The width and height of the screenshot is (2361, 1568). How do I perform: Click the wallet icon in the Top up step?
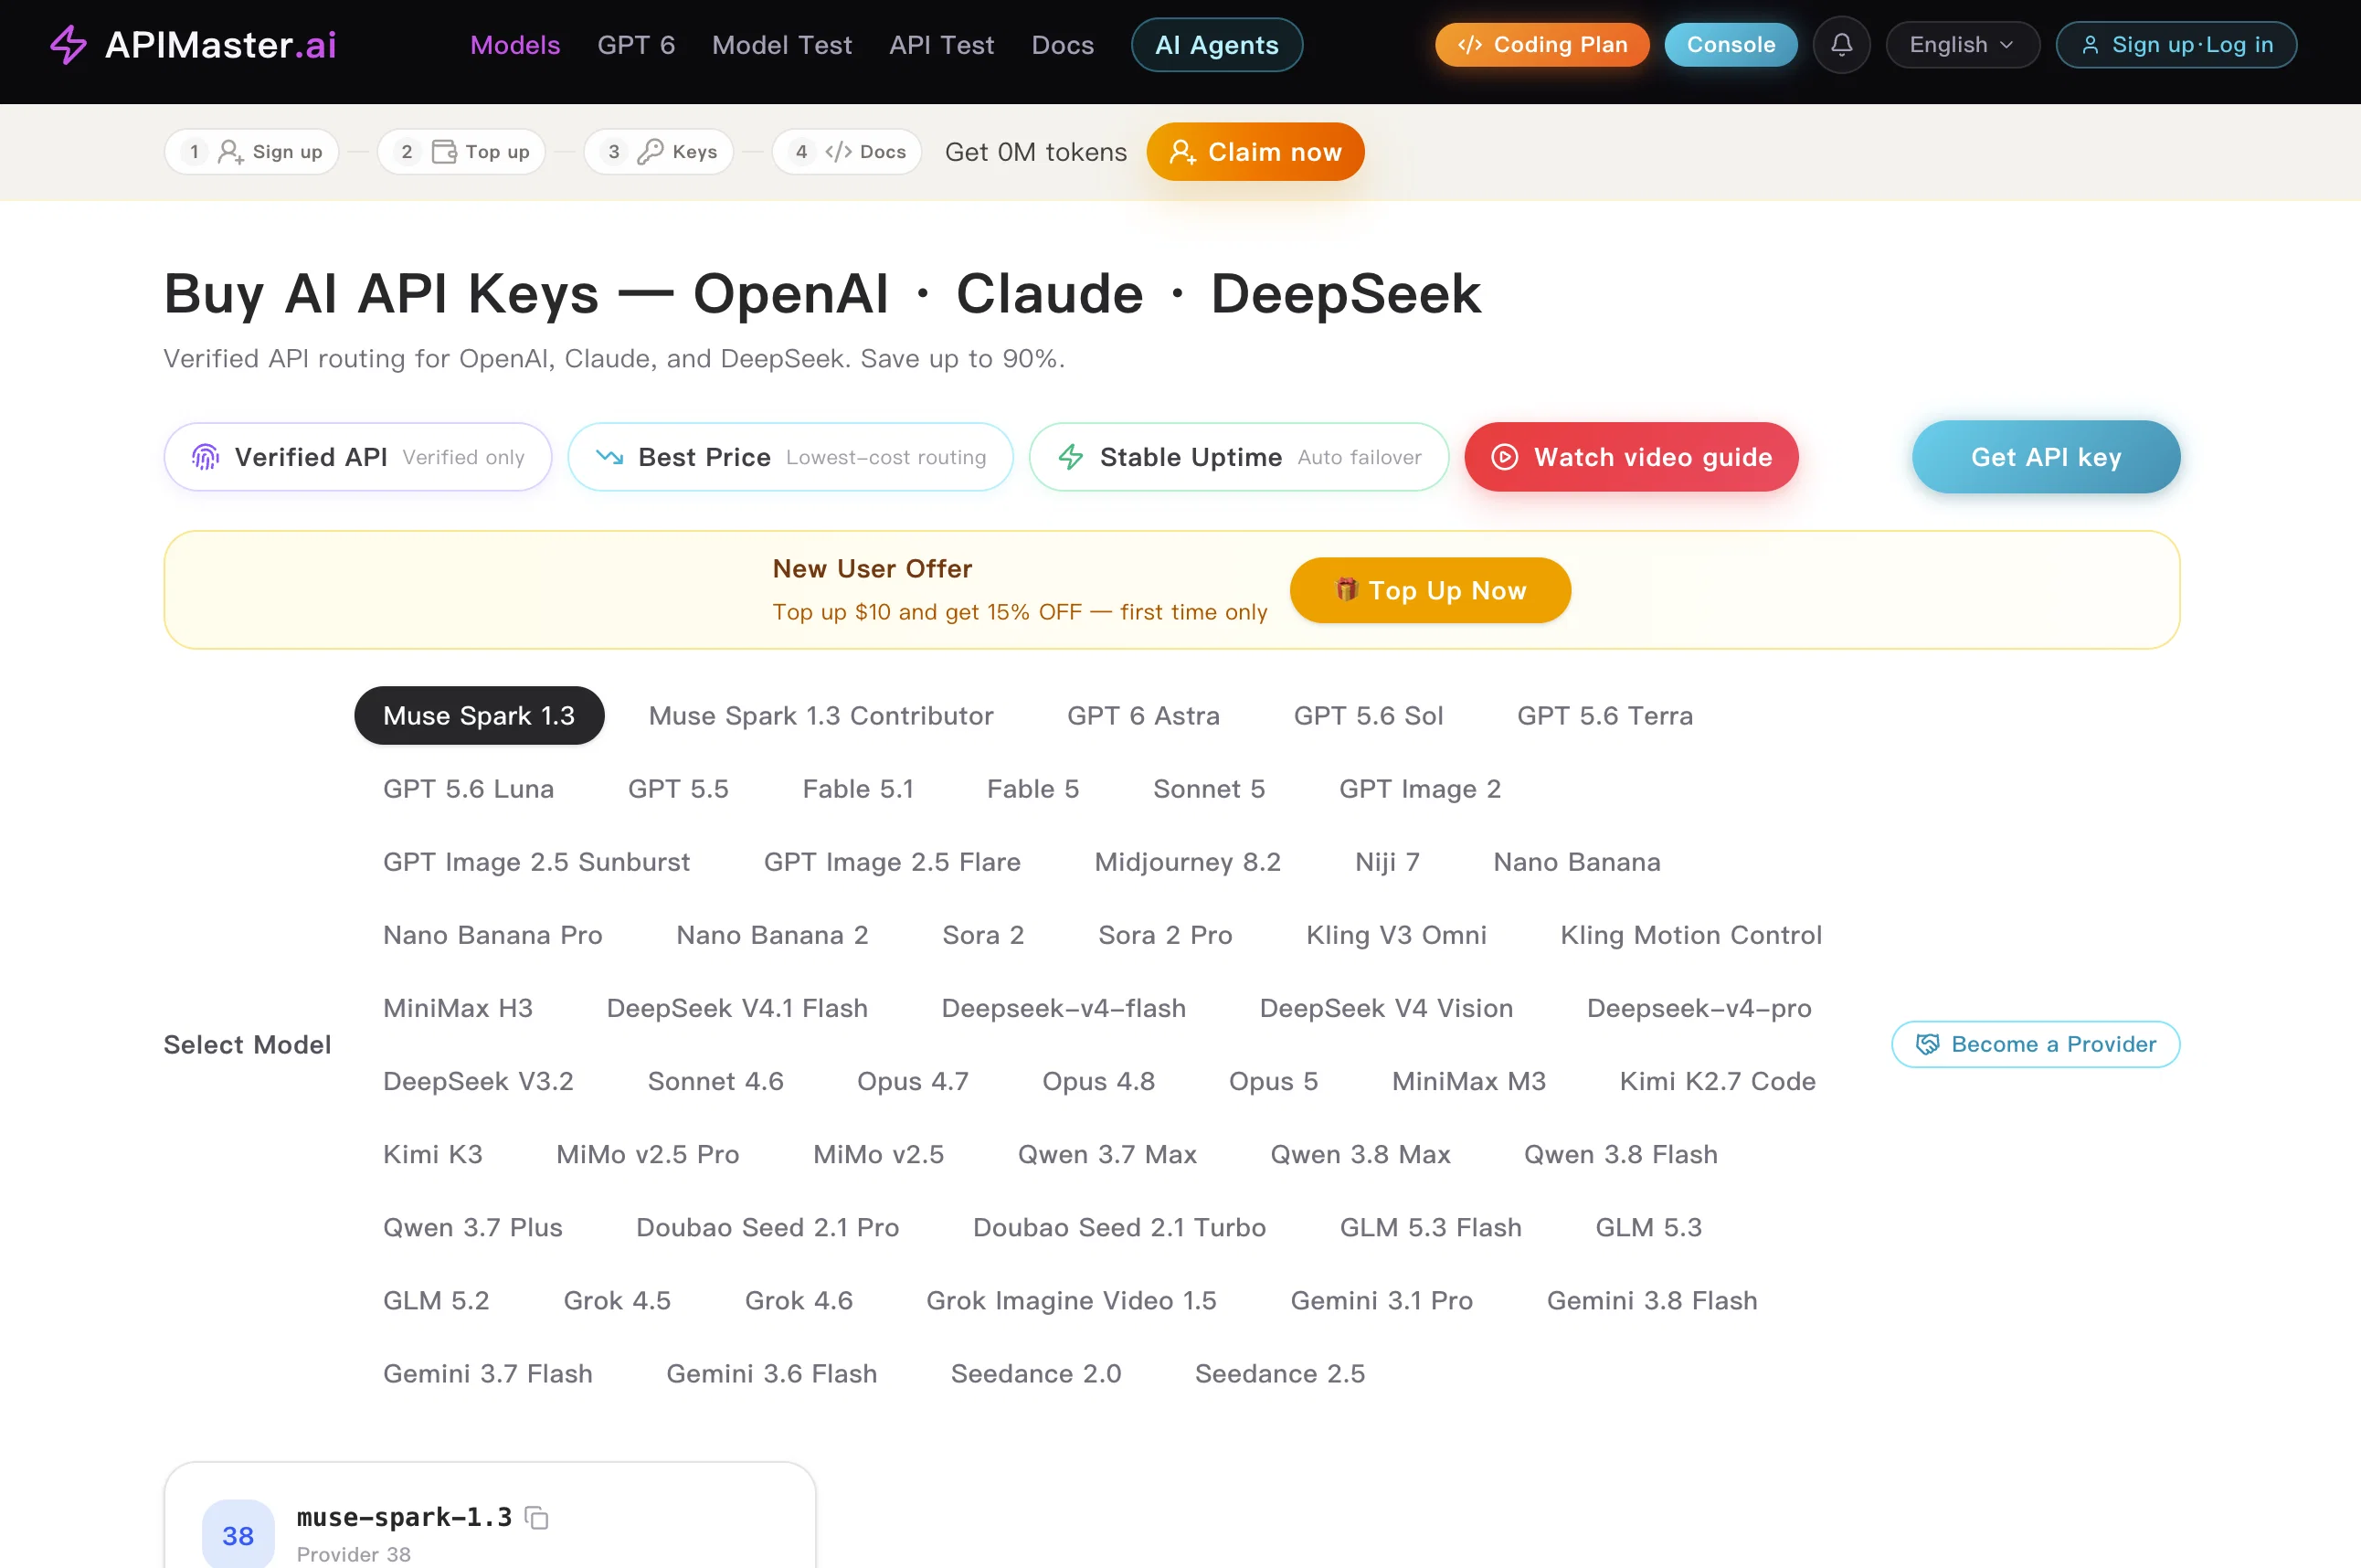[x=444, y=152]
